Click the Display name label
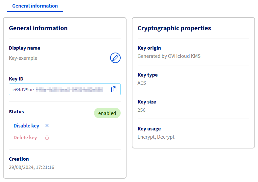Screen dimensions: 258x182 click(x=24, y=48)
